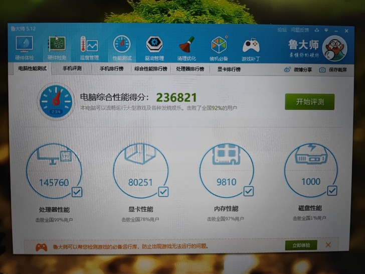Switch to 电脑性能测试 tab

tap(32, 68)
